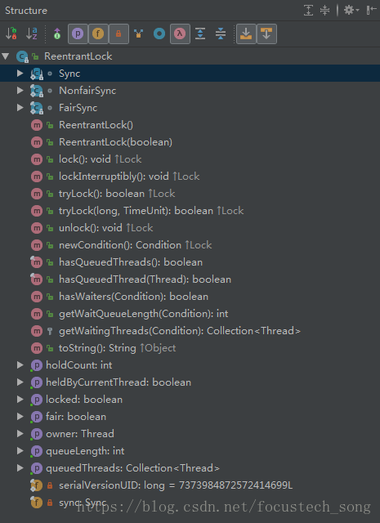Expand the fair property node
380x523 pixels.
(x=20, y=416)
